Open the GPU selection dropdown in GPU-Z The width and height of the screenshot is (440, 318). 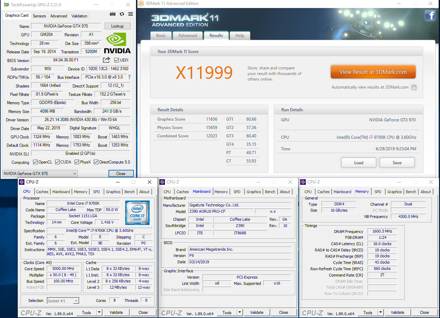coord(40,174)
